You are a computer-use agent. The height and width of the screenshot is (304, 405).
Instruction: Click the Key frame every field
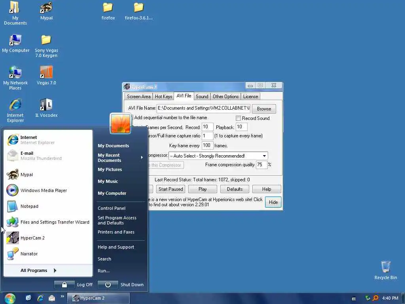click(x=207, y=146)
